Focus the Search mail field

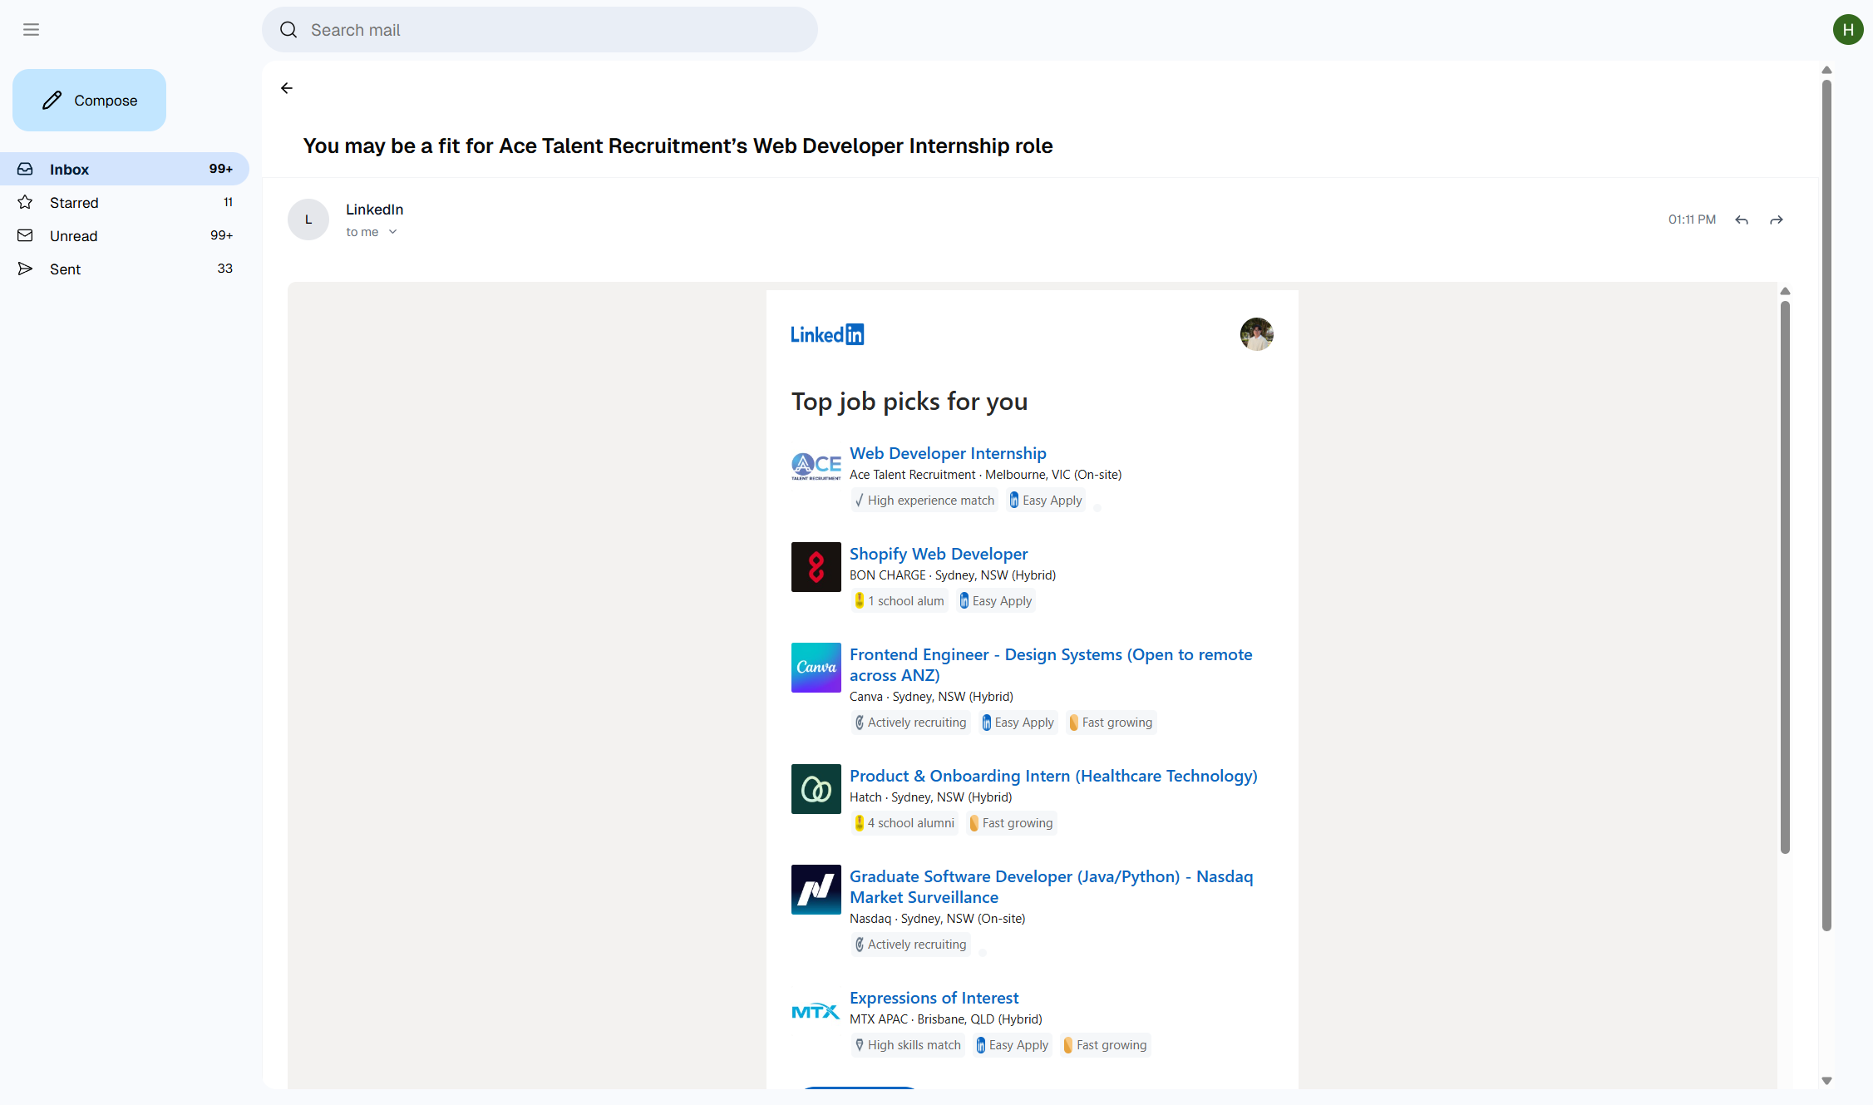(540, 30)
